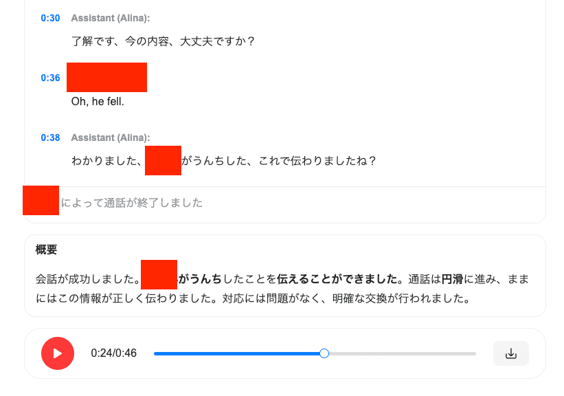Jump to timestamp 0:38 in the transcript
Screen dimensions: 564x396
[50, 137]
